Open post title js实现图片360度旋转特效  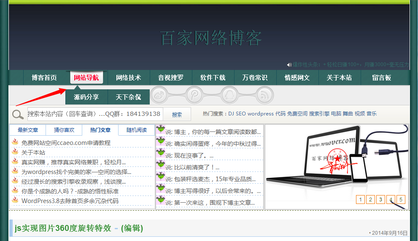tap(63, 228)
